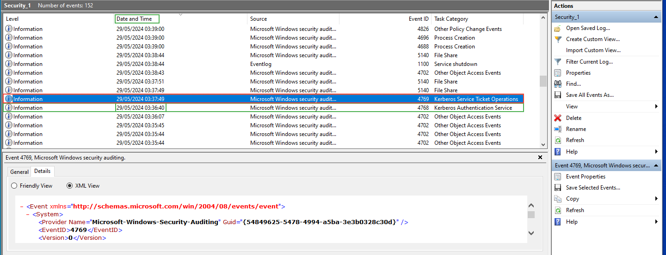Click the Properties icon in the Security_1 actions

pyautogui.click(x=558, y=73)
